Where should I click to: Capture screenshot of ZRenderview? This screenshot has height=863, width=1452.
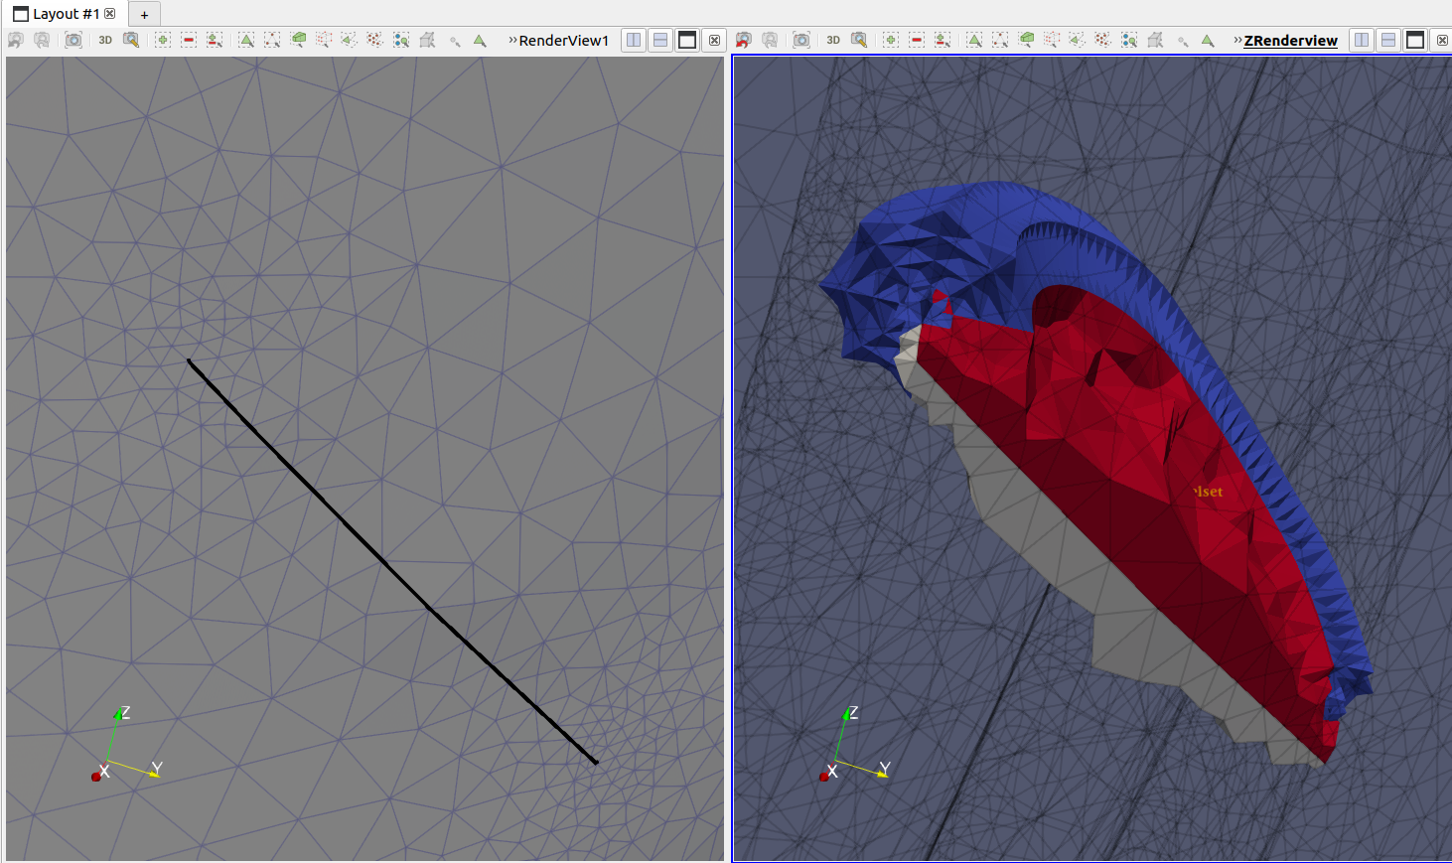click(x=801, y=40)
